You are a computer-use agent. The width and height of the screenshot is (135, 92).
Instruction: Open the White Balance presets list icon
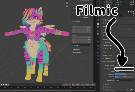pos(127,90)
